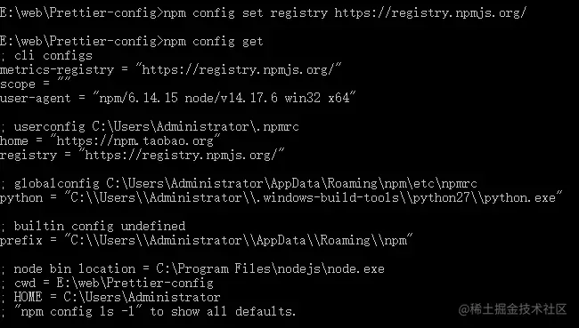Click the npm config get command text

point(213,41)
